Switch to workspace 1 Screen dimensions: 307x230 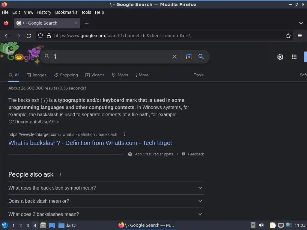tap(13, 226)
